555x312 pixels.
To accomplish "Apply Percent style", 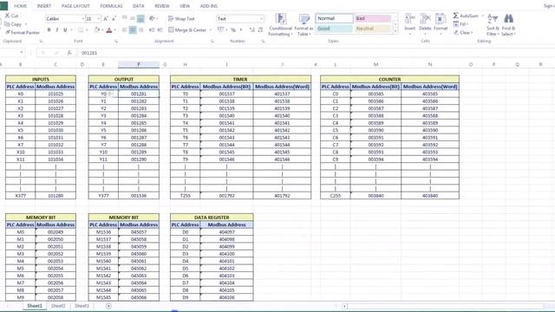I will 233,30.
